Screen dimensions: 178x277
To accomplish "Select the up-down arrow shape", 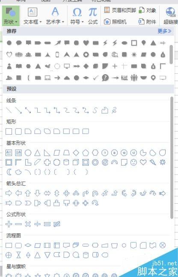I will coord(57,193).
